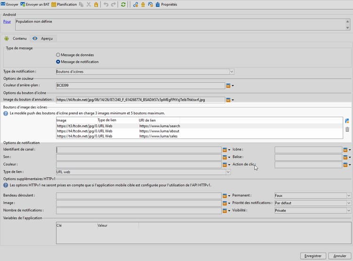This screenshot has height=261, width=353.
Task: Click the help icon about icon buttons
Action: coord(6,114)
